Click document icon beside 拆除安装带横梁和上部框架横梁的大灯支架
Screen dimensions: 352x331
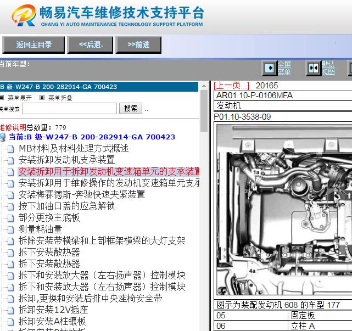point(10,241)
